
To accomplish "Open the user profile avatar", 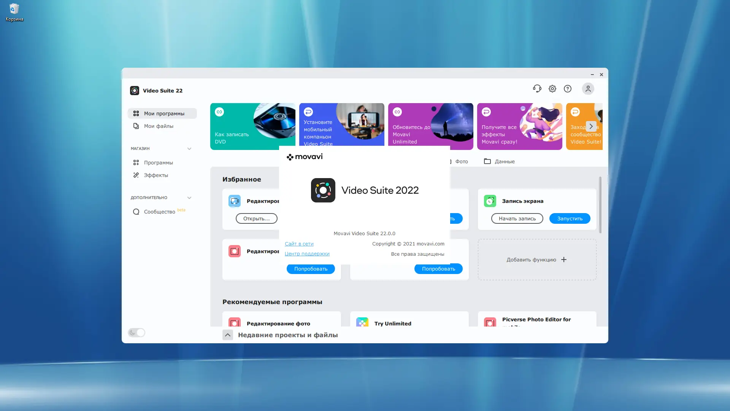I will pos(588,89).
